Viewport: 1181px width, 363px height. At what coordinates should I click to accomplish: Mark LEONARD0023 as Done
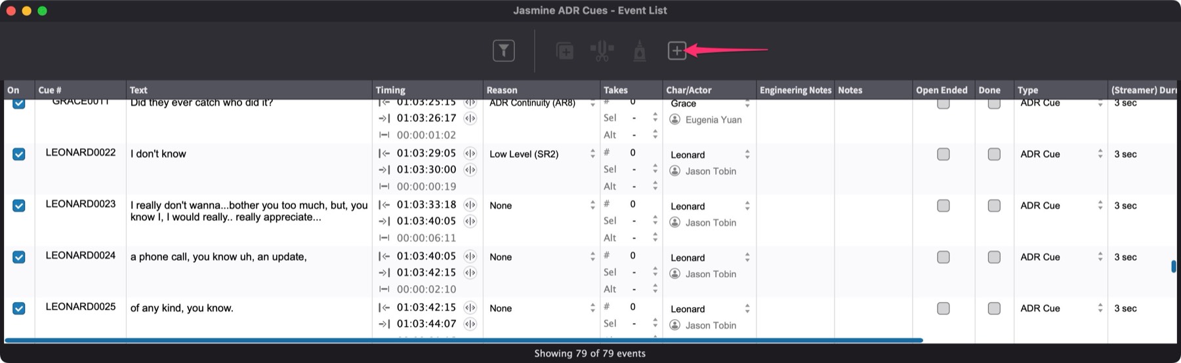[994, 206]
